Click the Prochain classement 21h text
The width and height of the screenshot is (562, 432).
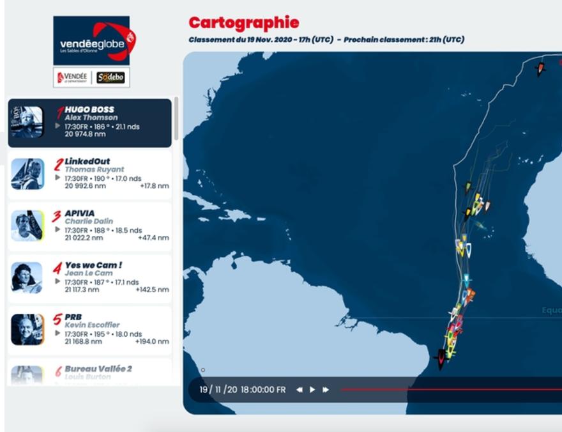(x=404, y=40)
